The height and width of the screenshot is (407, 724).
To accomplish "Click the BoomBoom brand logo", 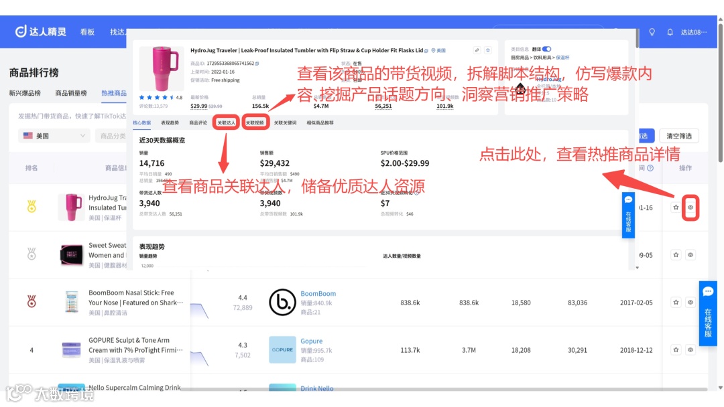I will (282, 303).
